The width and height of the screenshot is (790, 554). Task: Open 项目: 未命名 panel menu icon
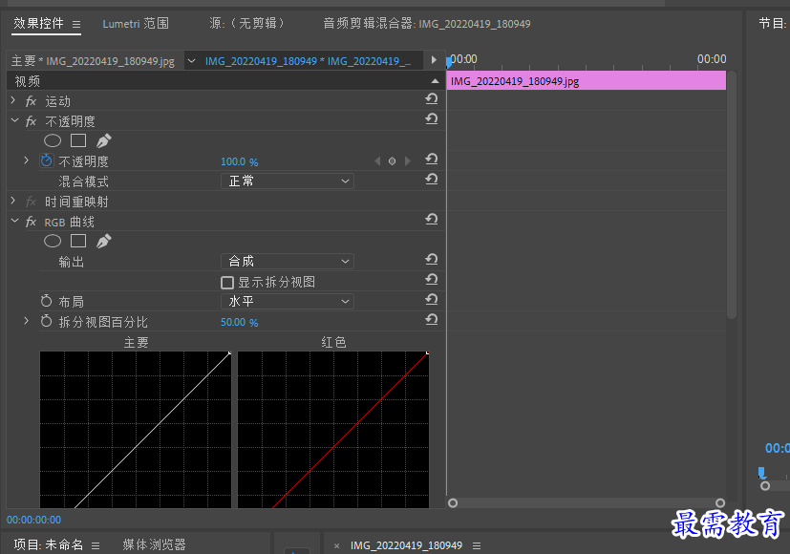click(x=96, y=545)
